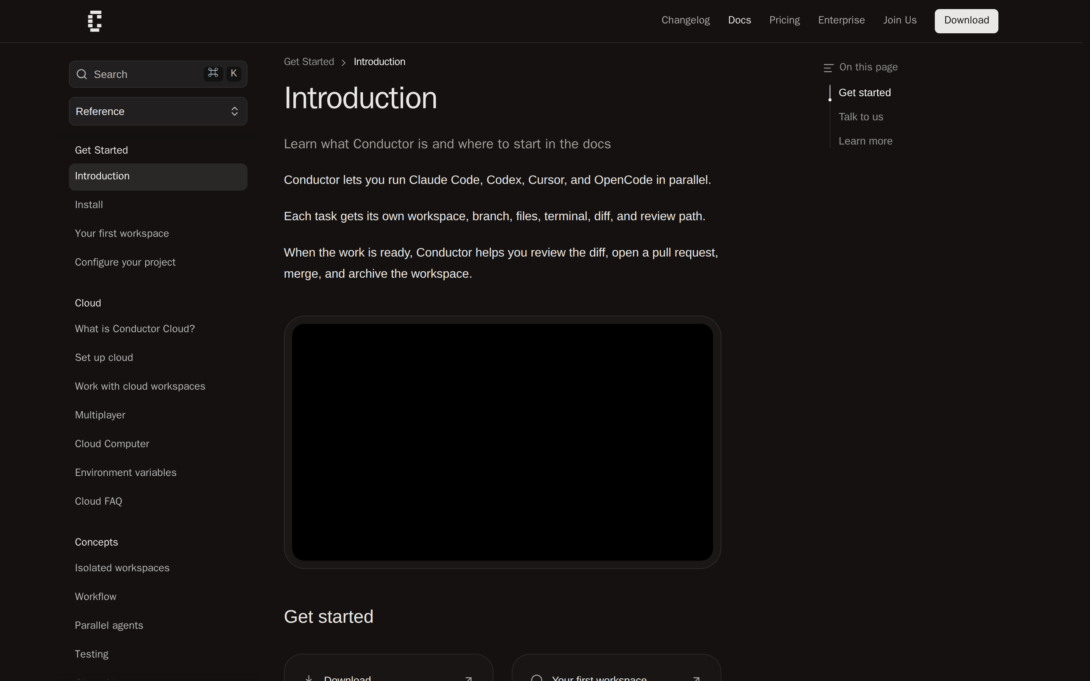
Task: Click the Introduction breadcrumb text
Action: 379,62
